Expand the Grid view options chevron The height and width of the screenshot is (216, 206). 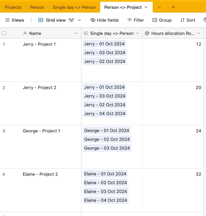tap(79, 20)
